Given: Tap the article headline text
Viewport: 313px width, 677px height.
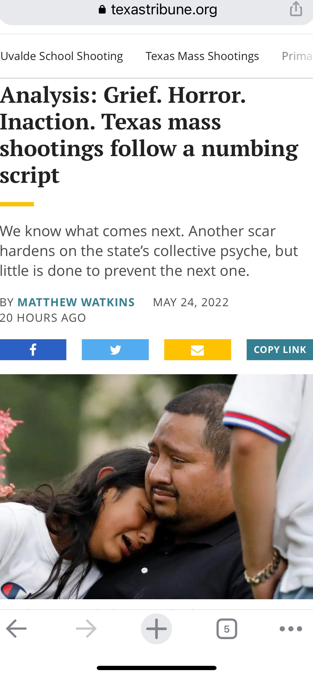Looking at the screenshot, I should 149,135.
